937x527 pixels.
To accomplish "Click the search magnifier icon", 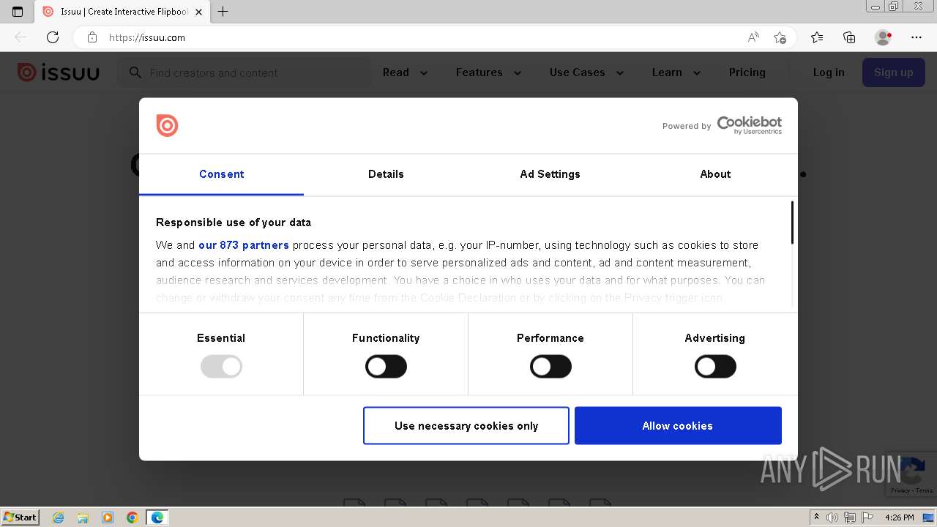I will (x=135, y=72).
